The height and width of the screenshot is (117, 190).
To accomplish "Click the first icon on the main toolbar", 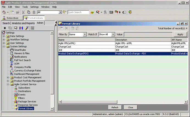I will click(x=4, y=12).
